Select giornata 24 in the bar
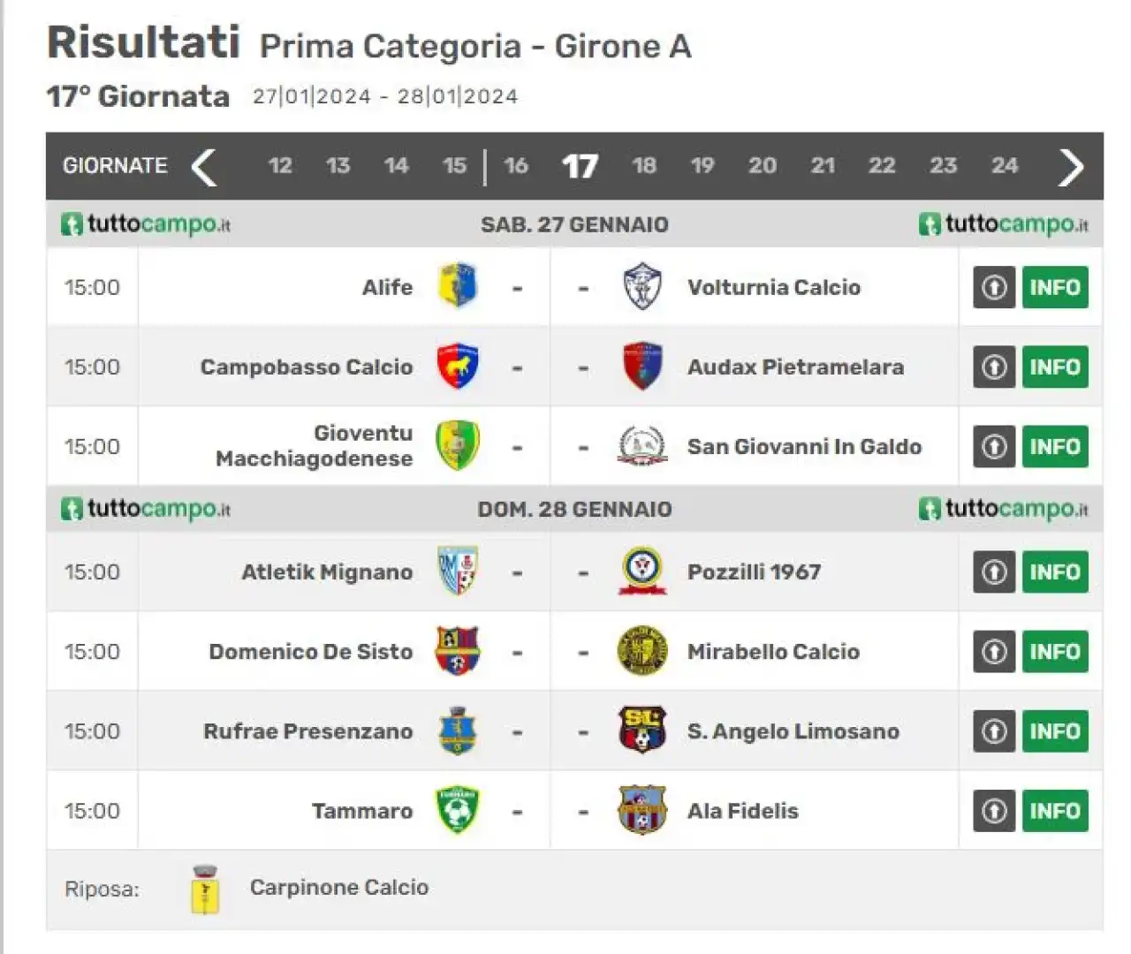Viewport: 1131px width, 954px height. 1005,165
